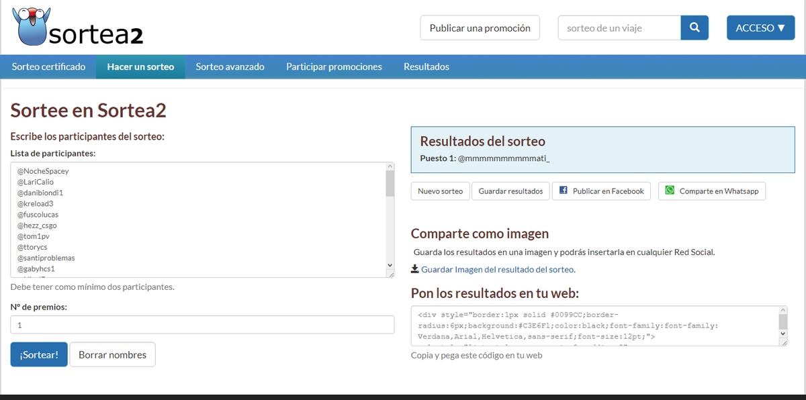806x400 pixels.
Task: Click 'Debe tener como mínimo dos participantes' note
Action: pyautogui.click(x=92, y=287)
